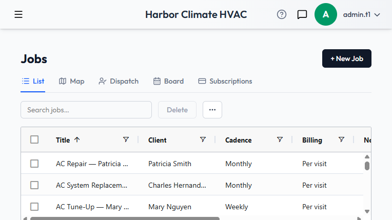This screenshot has height=220, width=392.
Task: Open the AC Repair — Patricia job title
Action: [92, 164]
